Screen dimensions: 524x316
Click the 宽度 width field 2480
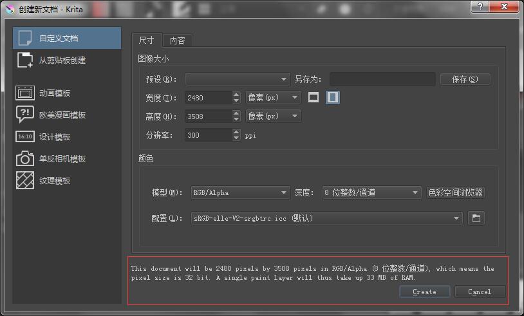pos(209,98)
